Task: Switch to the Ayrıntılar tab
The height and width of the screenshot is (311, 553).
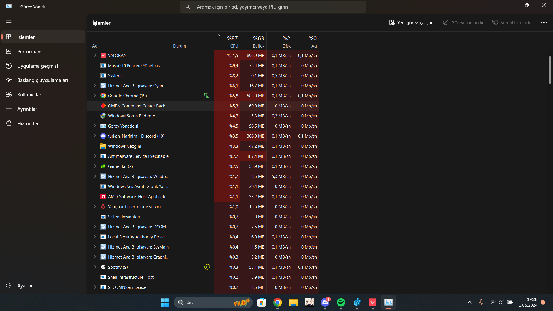Action: [x=27, y=109]
